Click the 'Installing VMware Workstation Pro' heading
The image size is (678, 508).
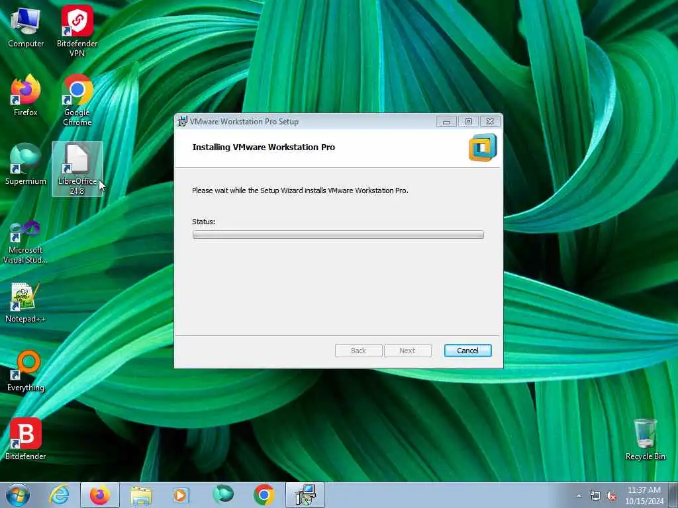click(x=264, y=148)
